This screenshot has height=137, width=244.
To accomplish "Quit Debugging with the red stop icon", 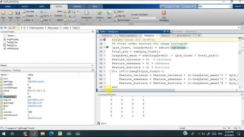I will coord(164,16).
